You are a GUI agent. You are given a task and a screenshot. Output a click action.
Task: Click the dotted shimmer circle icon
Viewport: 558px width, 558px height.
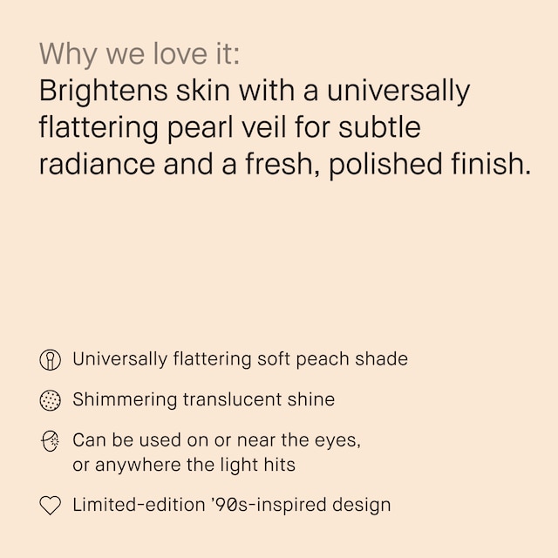pyautogui.click(x=51, y=400)
